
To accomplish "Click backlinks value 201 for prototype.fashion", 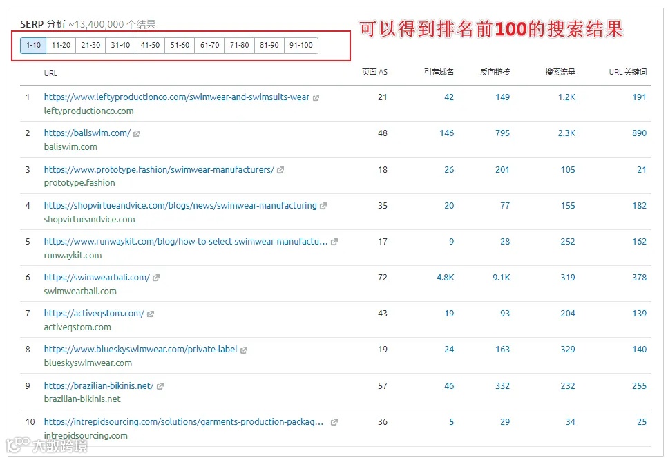I will coord(503,169).
